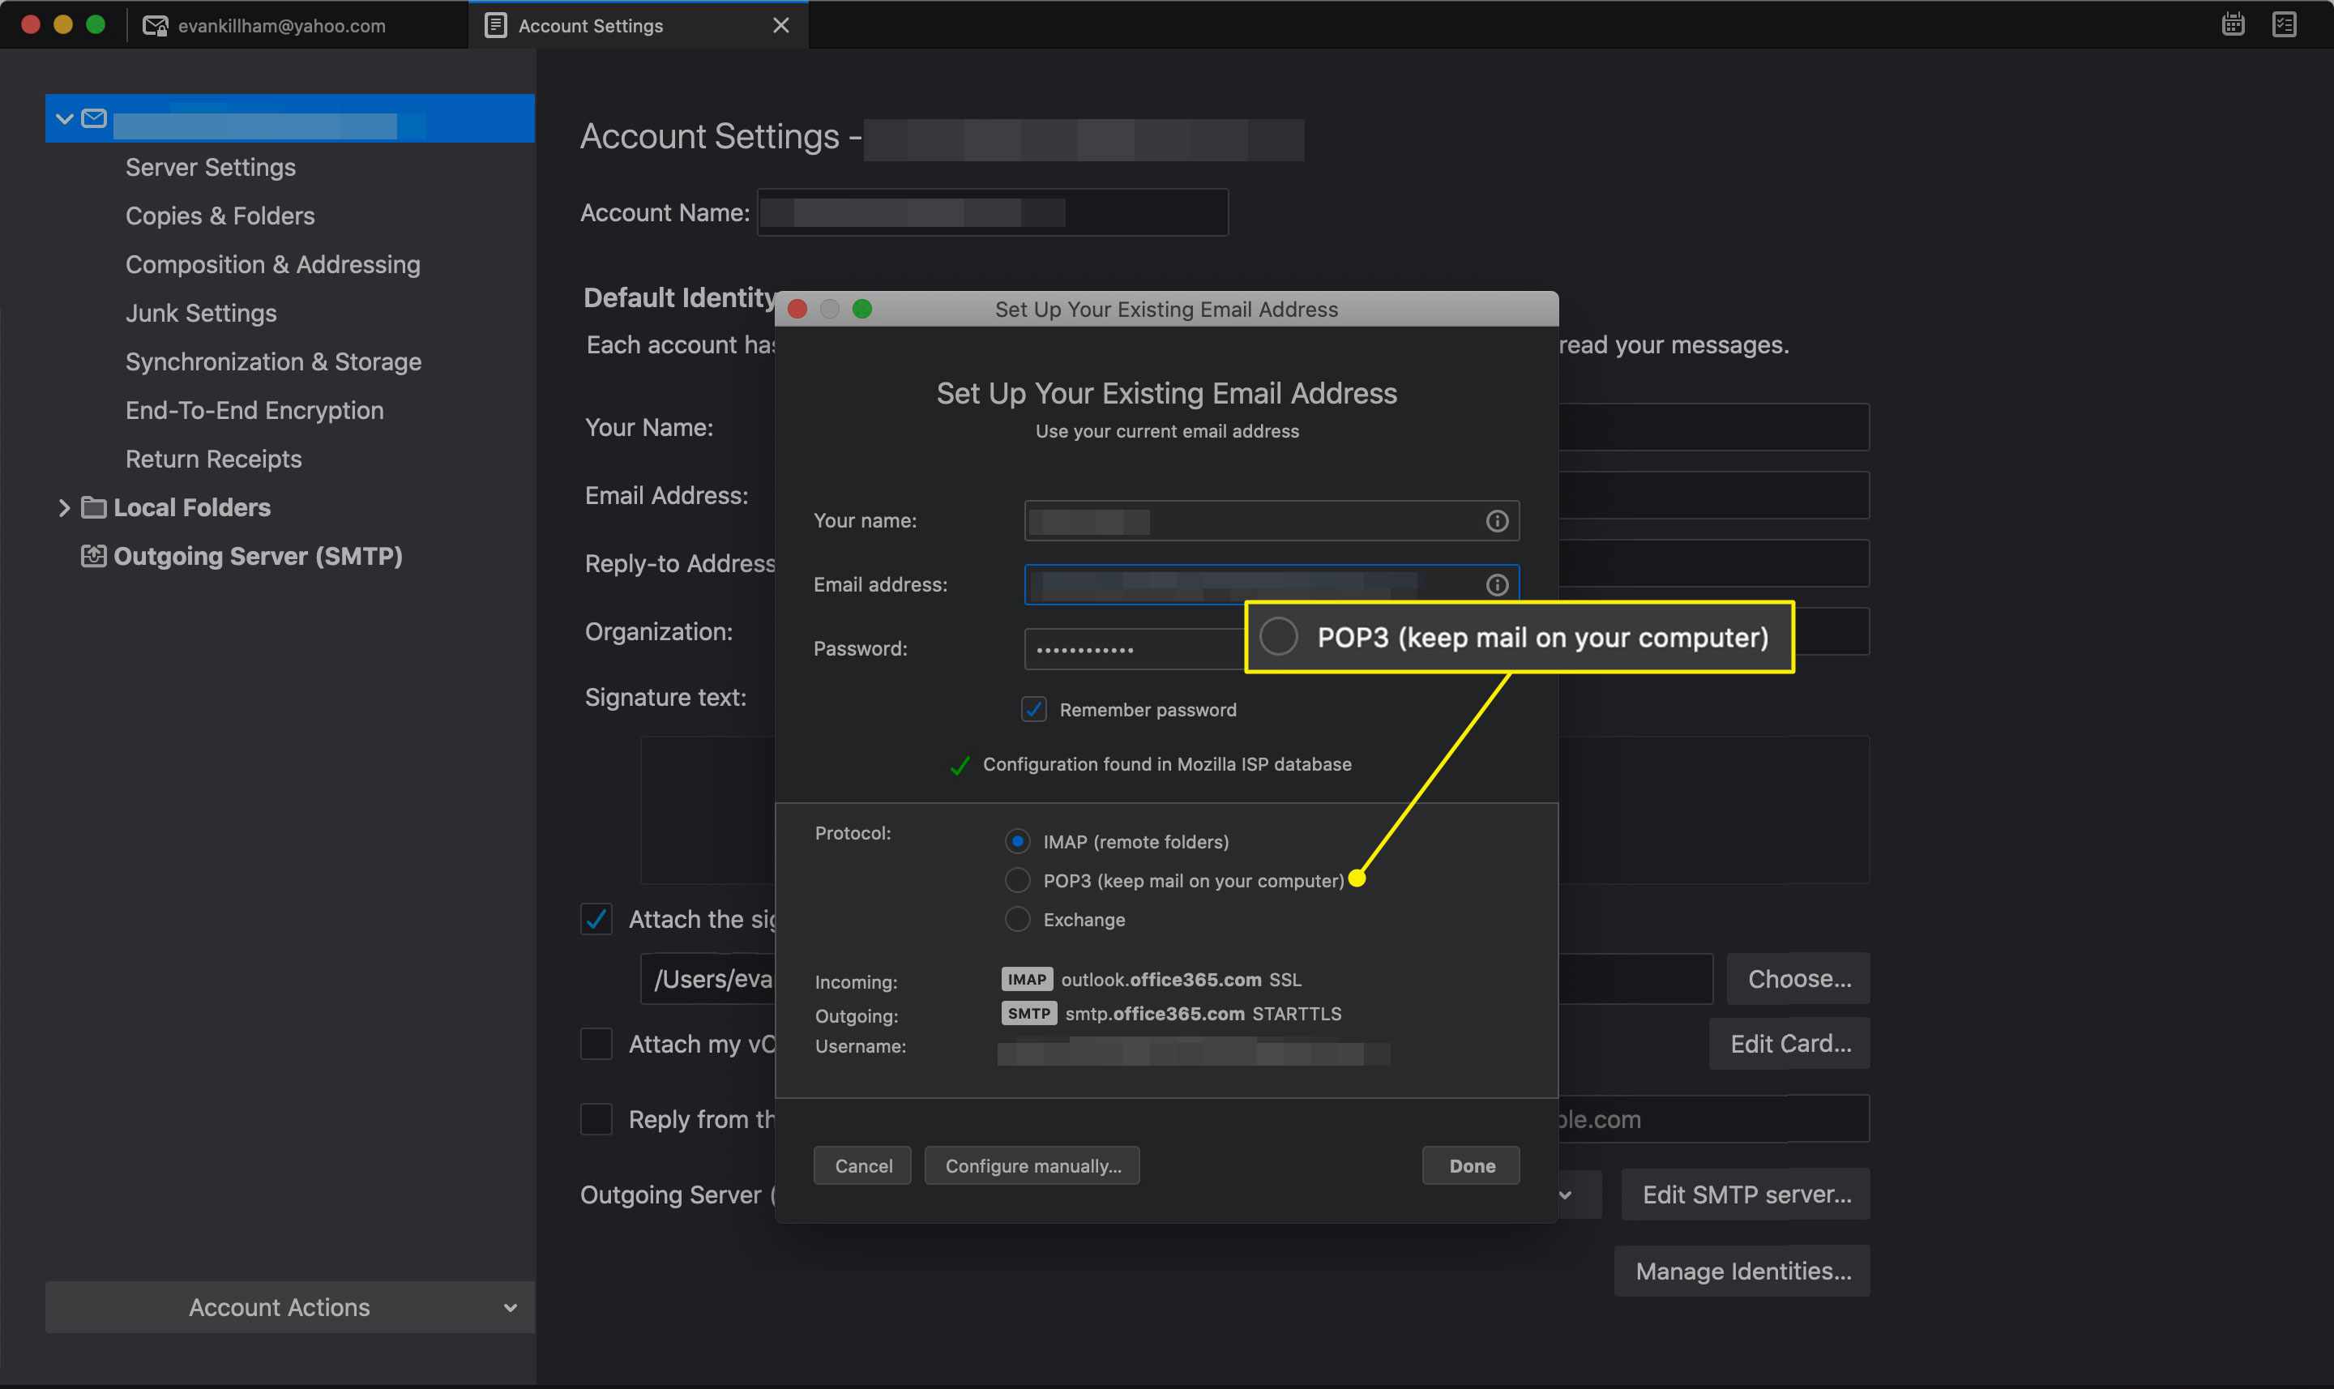Select Outgoing Server (SMTP) in sidebar
Viewport: 2334px width, 1389px height.
259,556
